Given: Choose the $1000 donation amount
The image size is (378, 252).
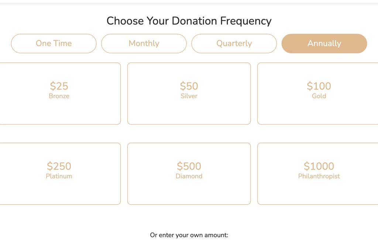Looking at the screenshot, I should pyautogui.click(x=319, y=166).
